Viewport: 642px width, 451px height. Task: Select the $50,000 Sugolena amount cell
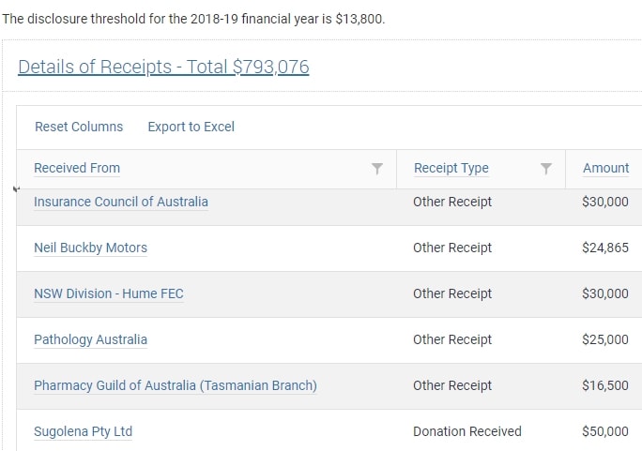605,431
